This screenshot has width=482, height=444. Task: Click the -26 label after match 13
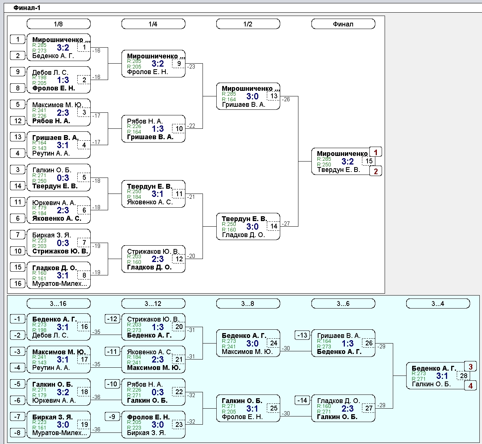[x=285, y=99]
